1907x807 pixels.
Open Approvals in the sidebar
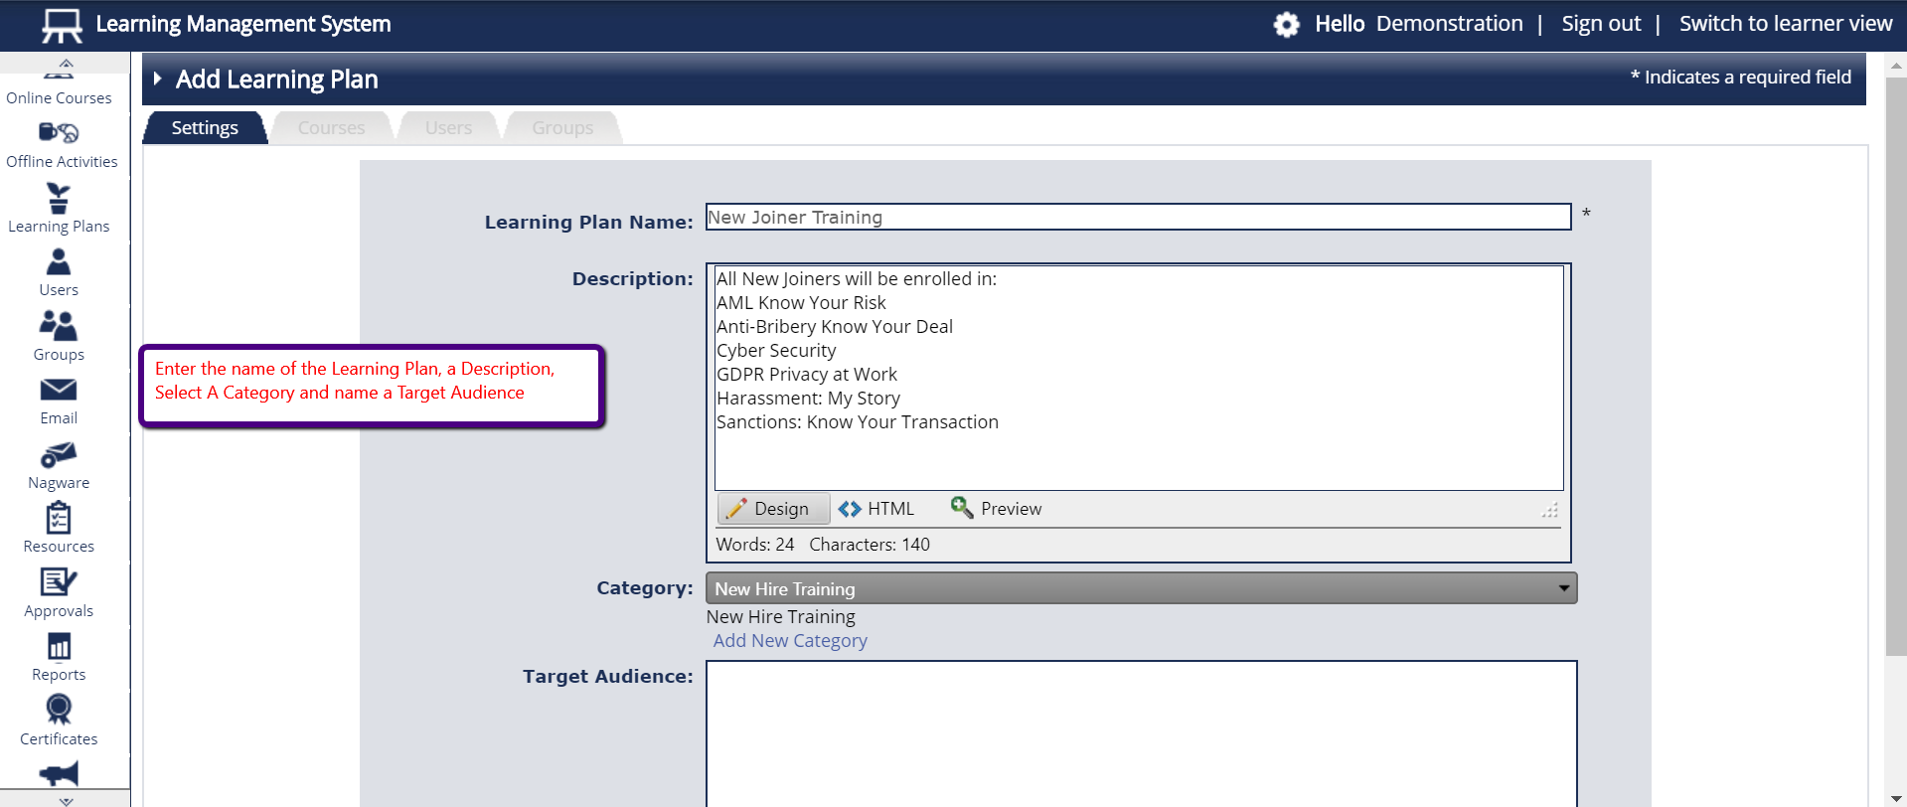point(59,582)
